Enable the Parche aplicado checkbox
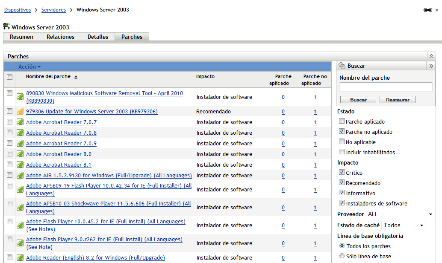Image resolution: width=442 pixels, height=263 pixels. pos(342,121)
